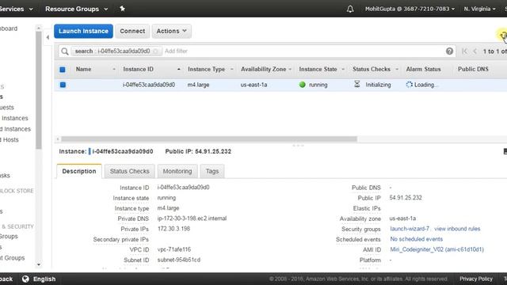Click m4.large cell in table row
The height and width of the screenshot is (285, 507).
pyautogui.click(x=198, y=85)
